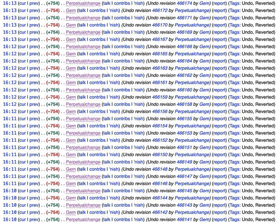Image resolution: width=279 pixels, height=222 pixels.
Task: Click italic 'Perpetualchange' in undo 466161 summary
Action: (192, 83)
